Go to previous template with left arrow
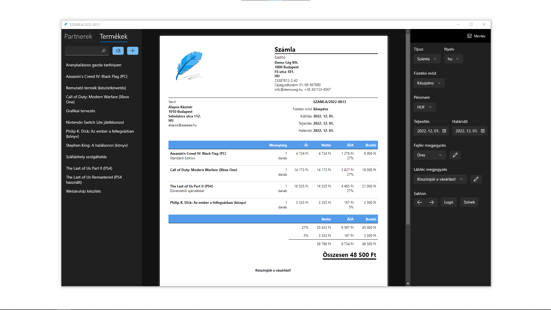551x310 pixels. point(419,202)
